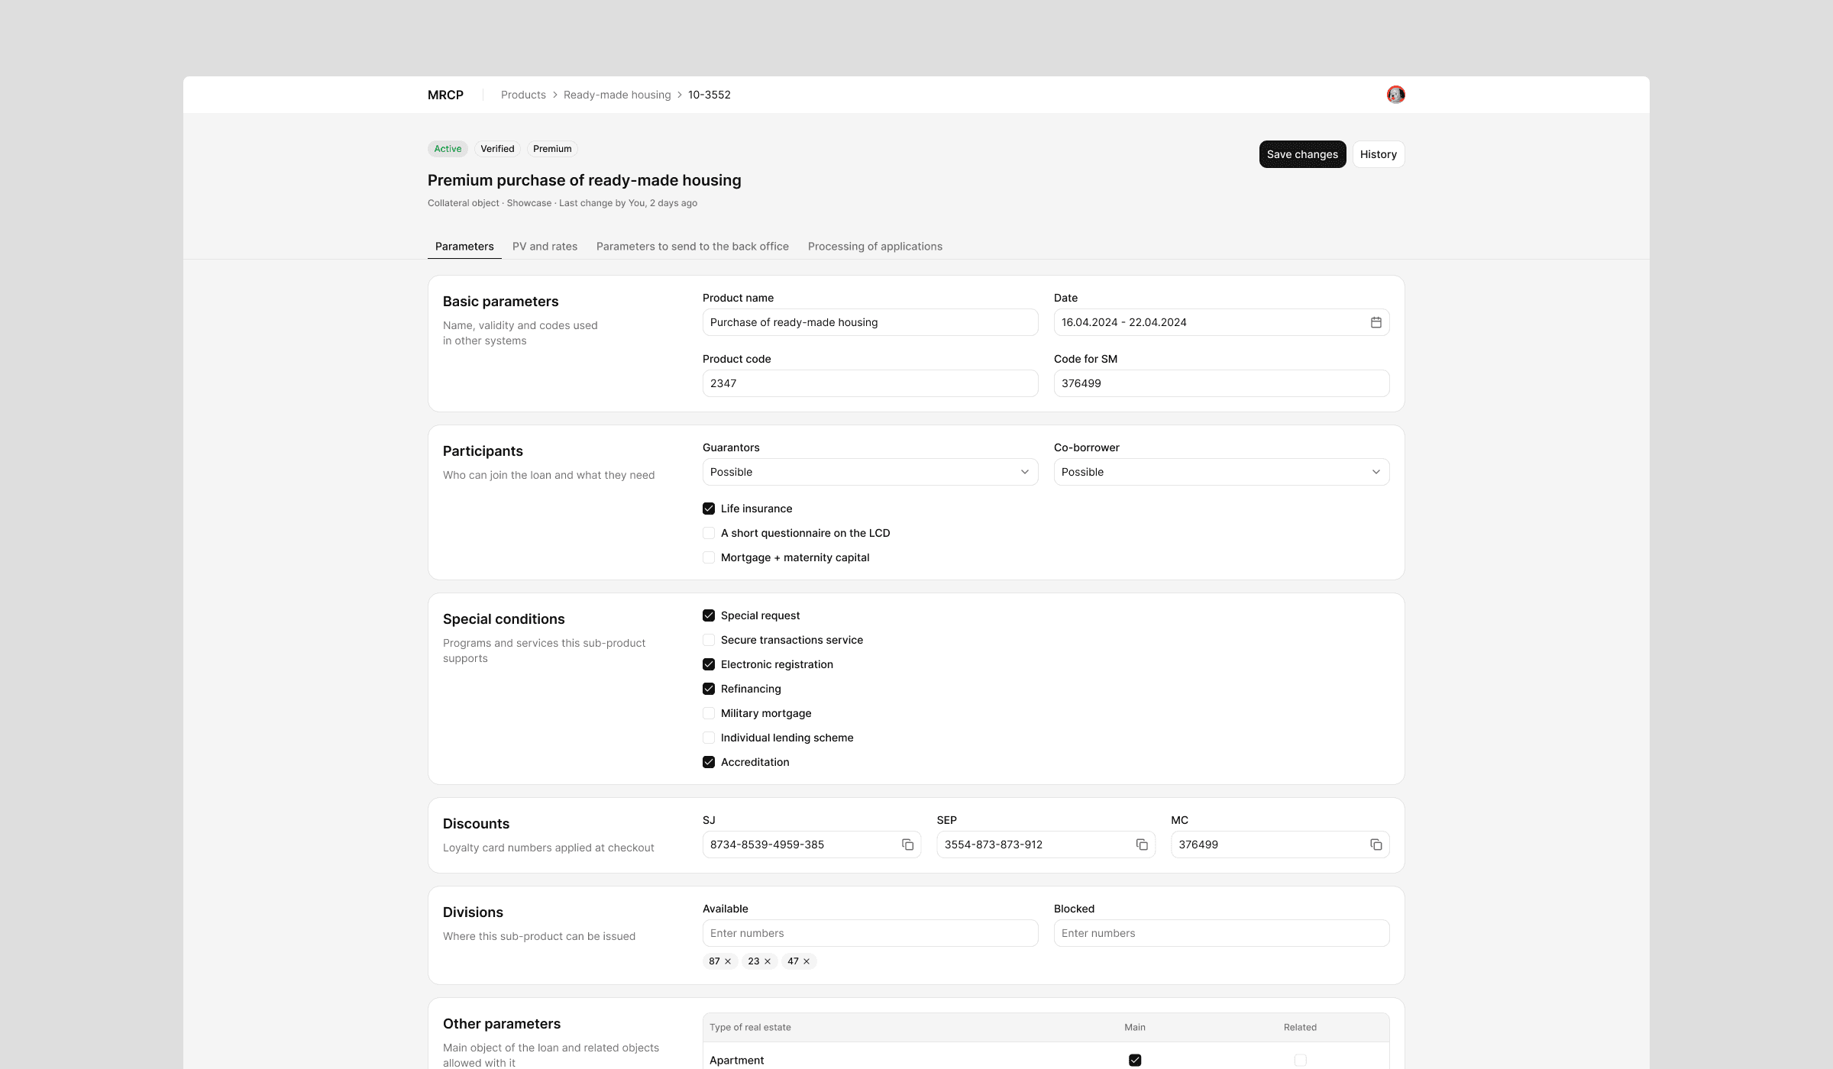Click the Available divisions input
Viewport: 1833px width, 1069px height.
870,933
